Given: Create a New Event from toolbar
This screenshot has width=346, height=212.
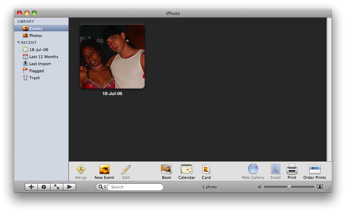Looking at the screenshot, I should (104, 169).
